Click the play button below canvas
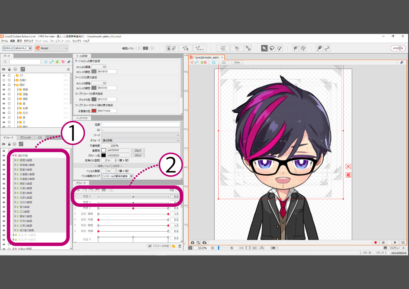Image resolution: width=409 pixels, height=289 pixels. click(395, 243)
